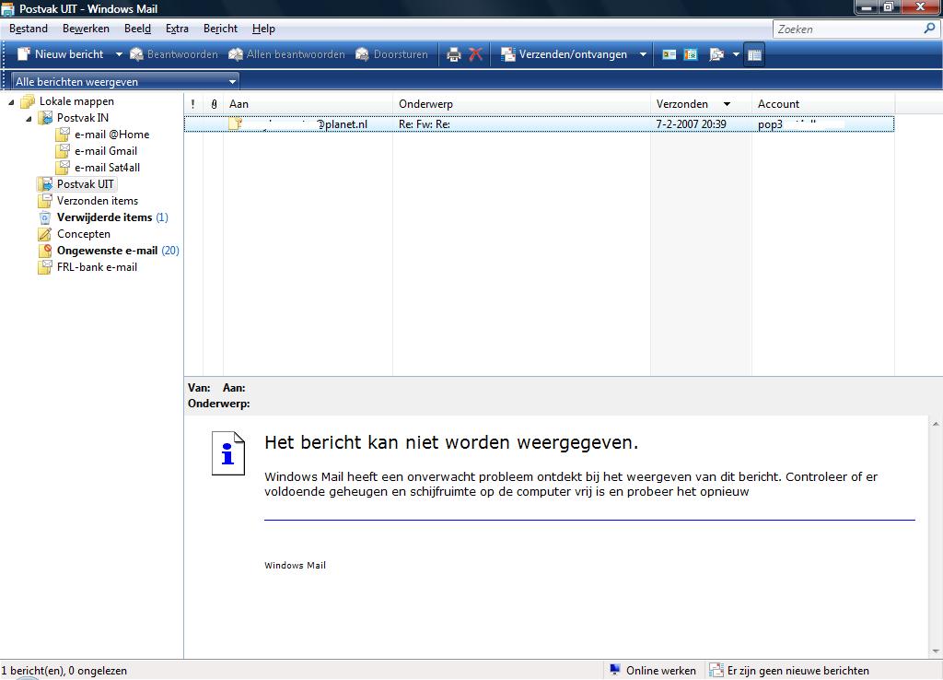Click the Postvak IN folder icon
The width and height of the screenshot is (943, 680).
(46, 118)
